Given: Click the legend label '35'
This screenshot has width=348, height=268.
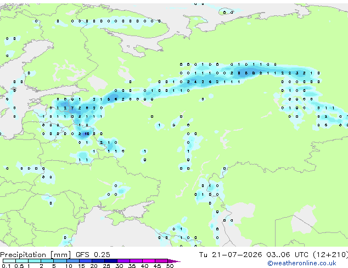Looking at the screenshot, I should pyautogui.click(x=132, y=266).
